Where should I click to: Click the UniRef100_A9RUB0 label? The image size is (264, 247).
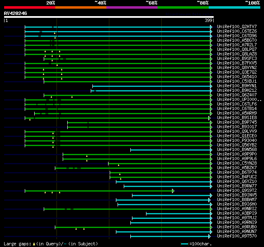[237, 227]
